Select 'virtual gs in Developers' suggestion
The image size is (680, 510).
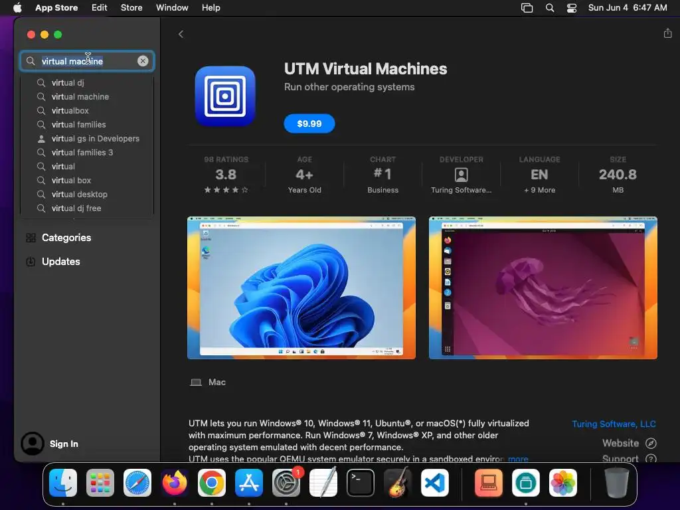(87, 138)
